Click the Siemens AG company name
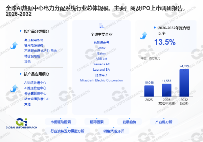This screenshot has height=142, width=203. click(x=101, y=64)
